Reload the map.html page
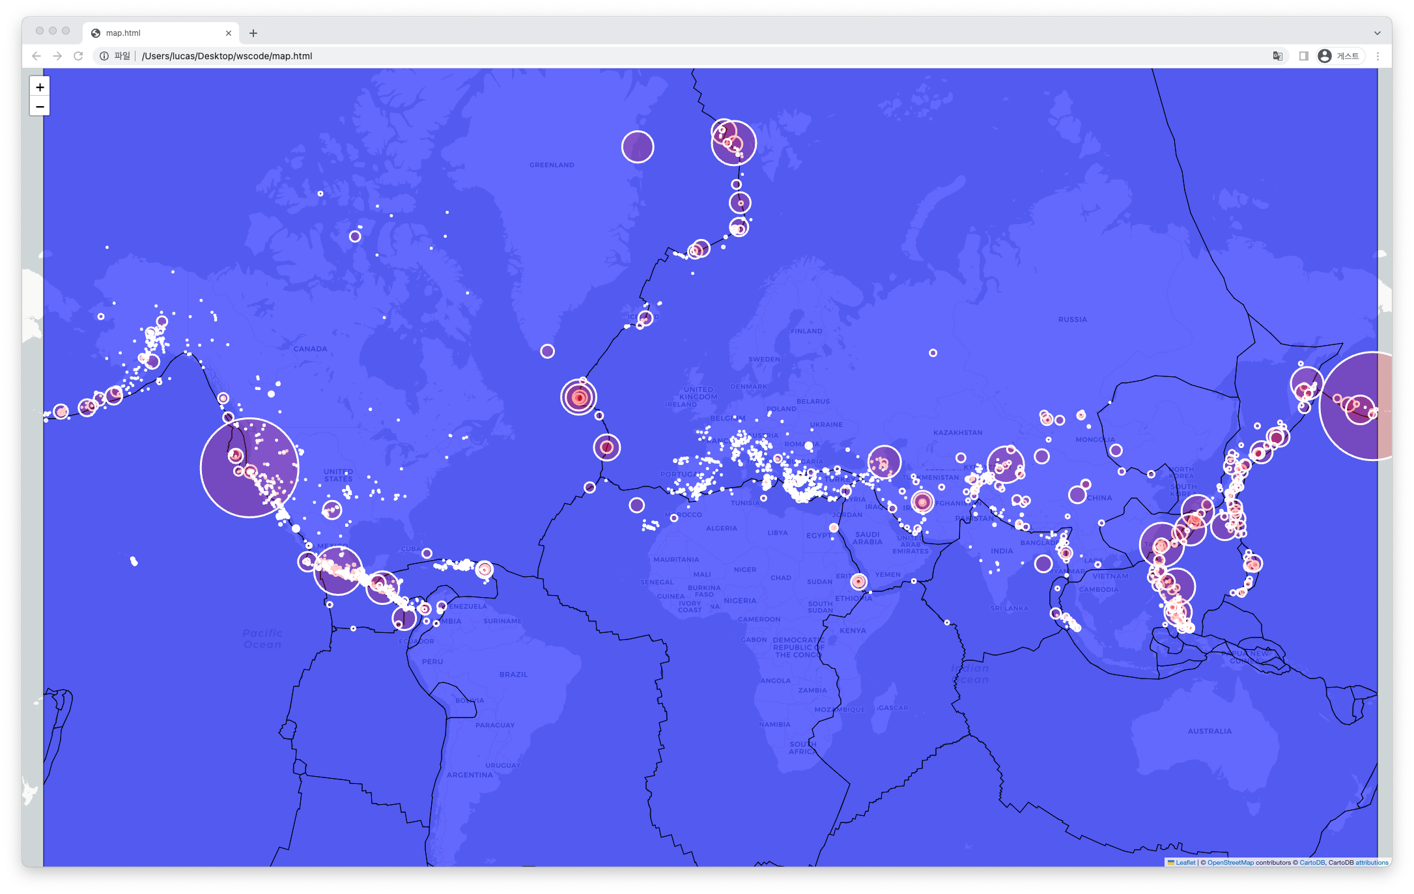 [x=78, y=56]
